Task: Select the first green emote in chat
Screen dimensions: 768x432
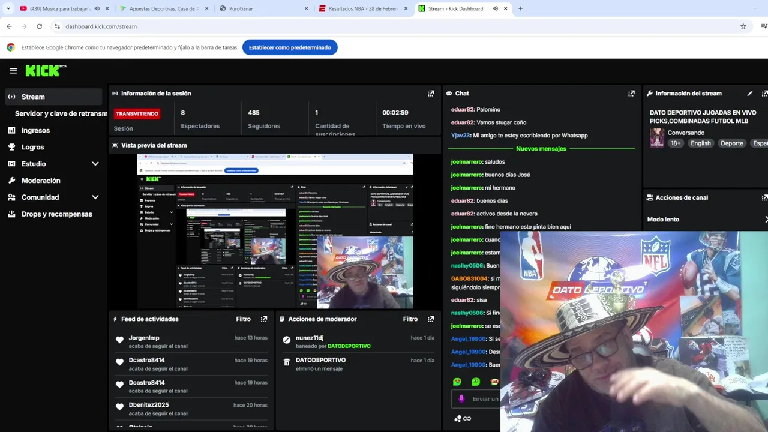Action: point(457,382)
